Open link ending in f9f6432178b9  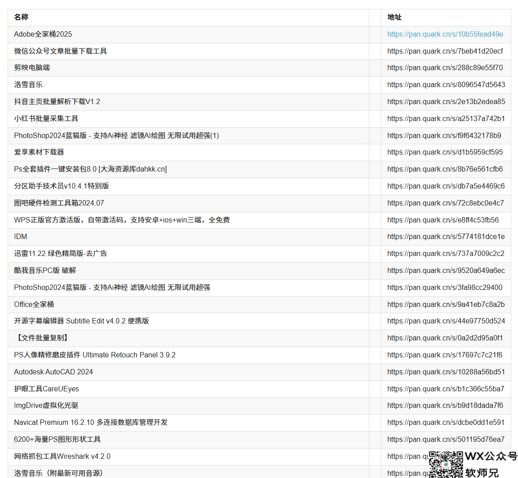444,135
